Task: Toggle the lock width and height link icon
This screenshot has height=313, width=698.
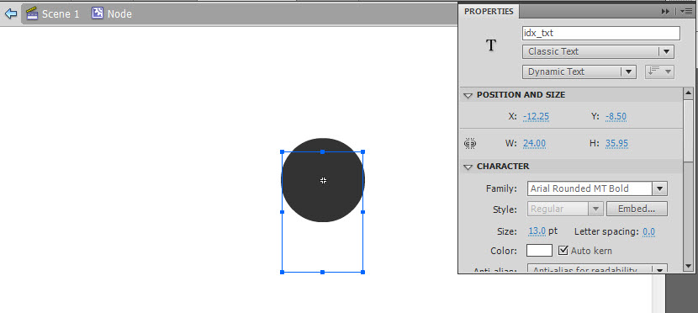Action: pos(471,143)
